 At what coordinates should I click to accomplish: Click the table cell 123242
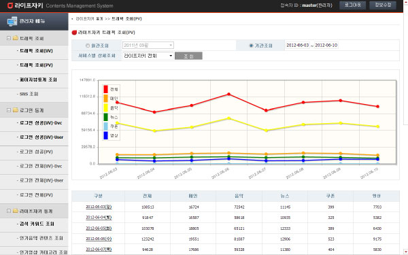coord(148,239)
